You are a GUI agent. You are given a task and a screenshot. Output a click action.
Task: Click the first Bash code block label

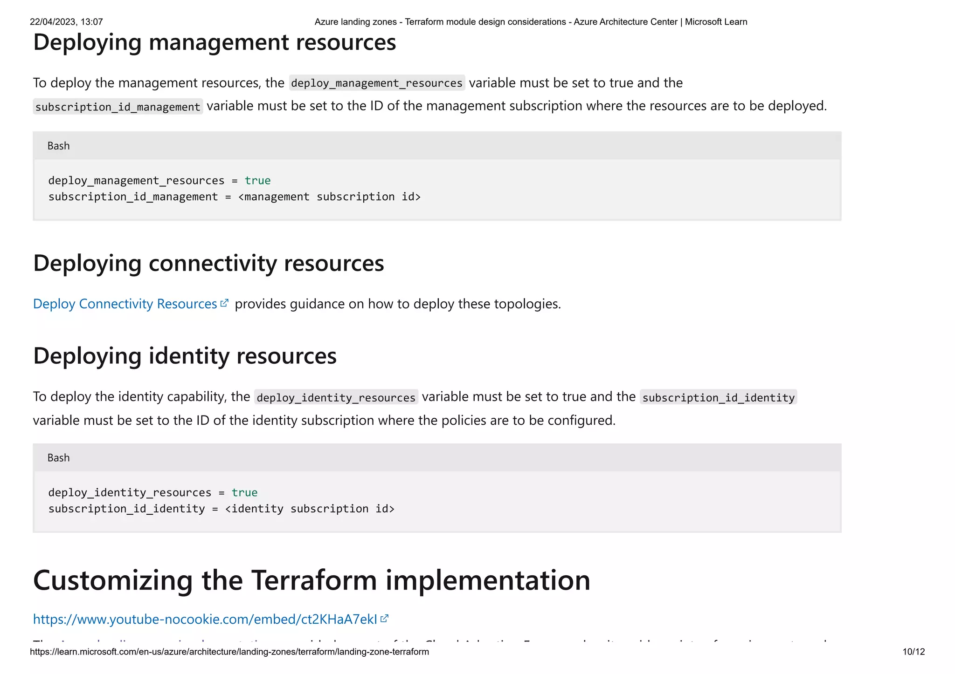coord(58,146)
